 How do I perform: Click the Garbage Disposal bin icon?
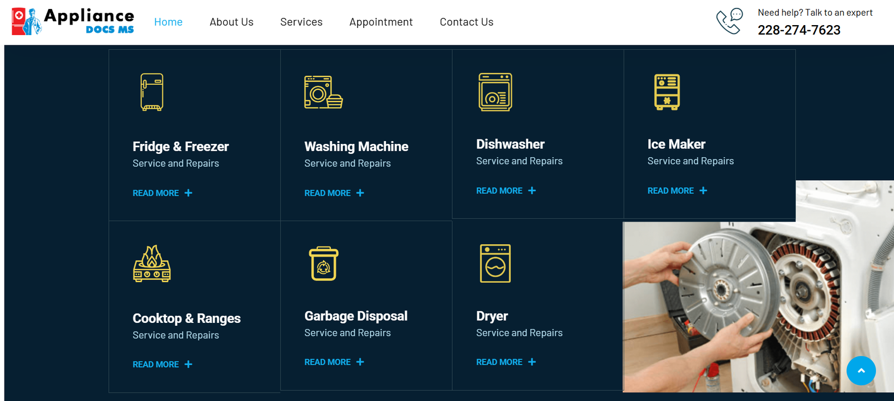click(x=324, y=263)
